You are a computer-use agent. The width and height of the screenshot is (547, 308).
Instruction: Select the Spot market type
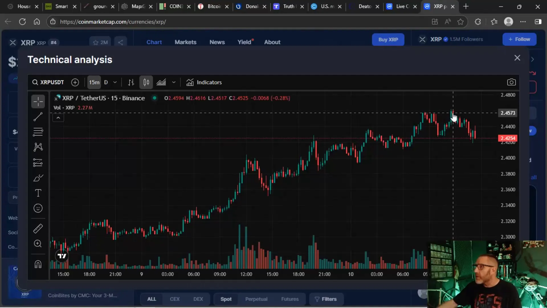[x=226, y=299]
